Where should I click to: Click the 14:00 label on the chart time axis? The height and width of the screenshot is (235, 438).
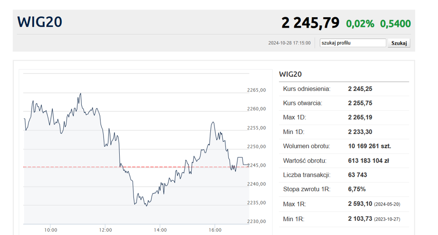(160, 229)
